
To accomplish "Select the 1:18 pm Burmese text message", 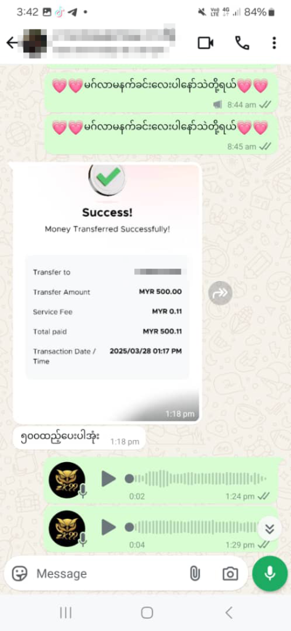I will pos(79,438).
